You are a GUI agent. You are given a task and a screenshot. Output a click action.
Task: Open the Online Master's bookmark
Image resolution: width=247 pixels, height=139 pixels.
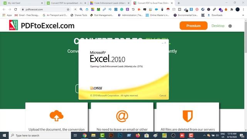point(157,15)
